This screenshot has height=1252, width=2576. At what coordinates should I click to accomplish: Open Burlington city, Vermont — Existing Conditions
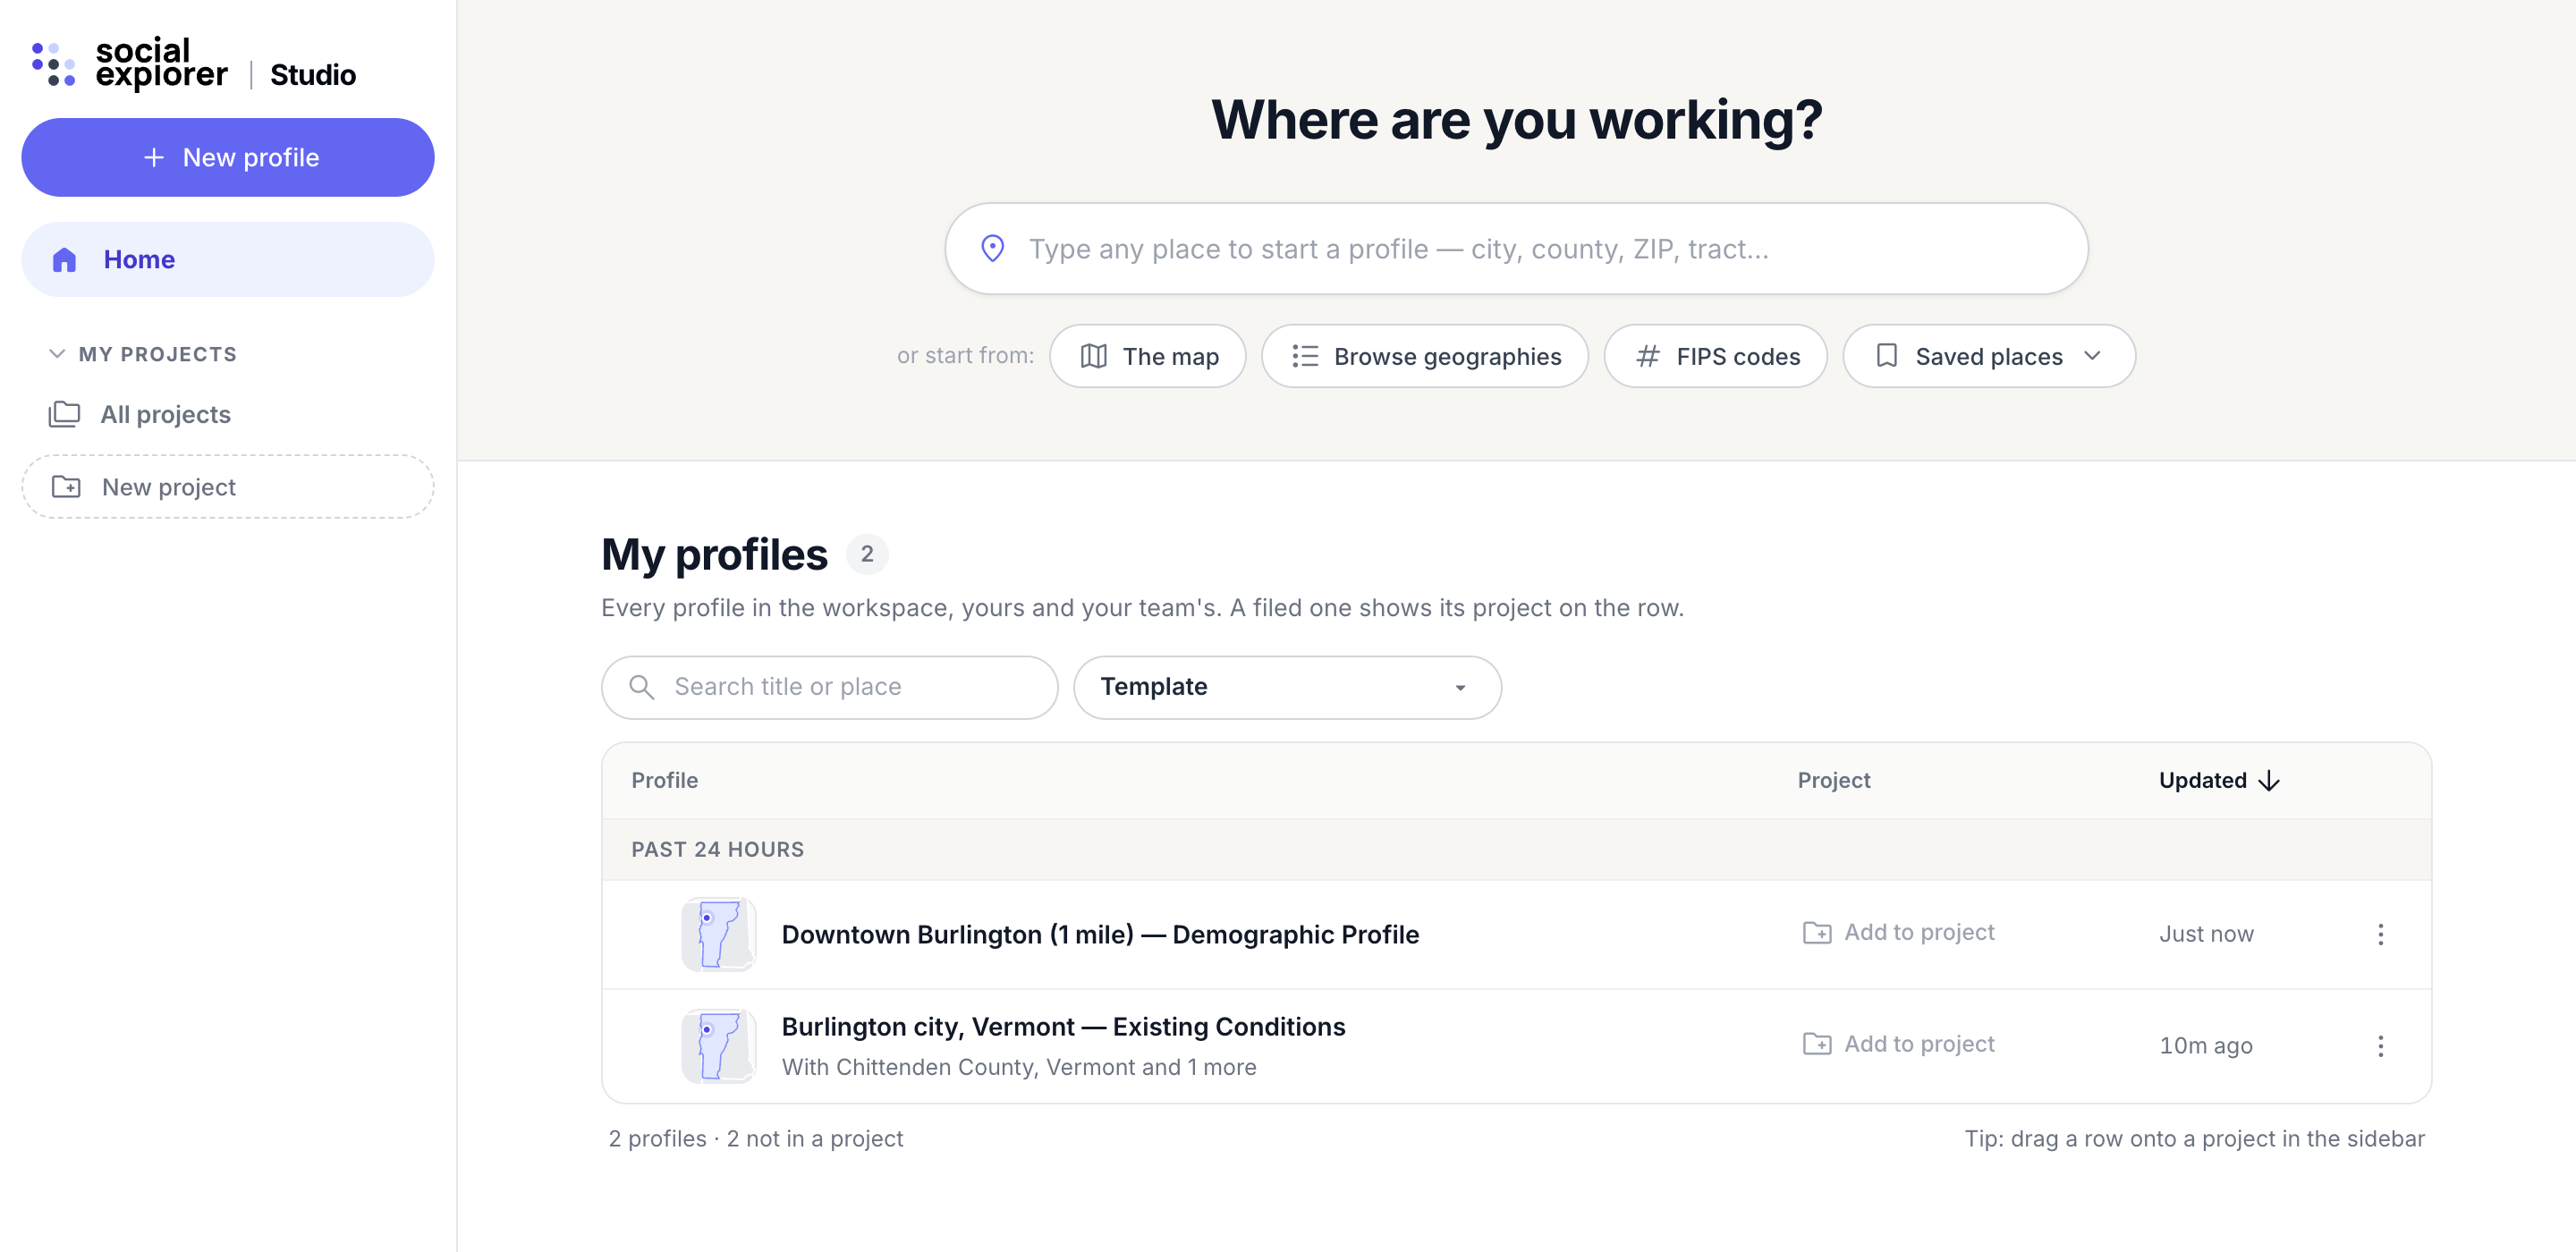tap(1063, 1027)
